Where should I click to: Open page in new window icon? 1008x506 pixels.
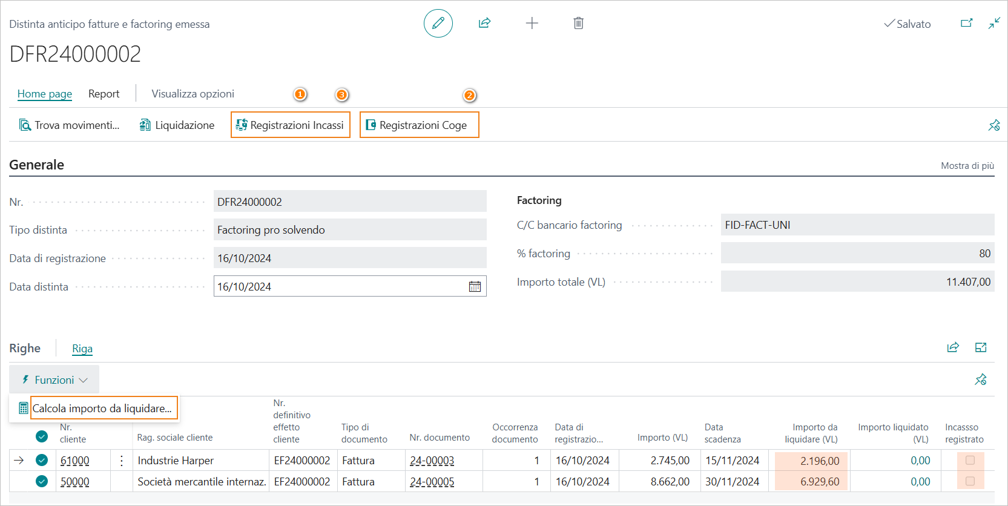click(x=967, y=23)
